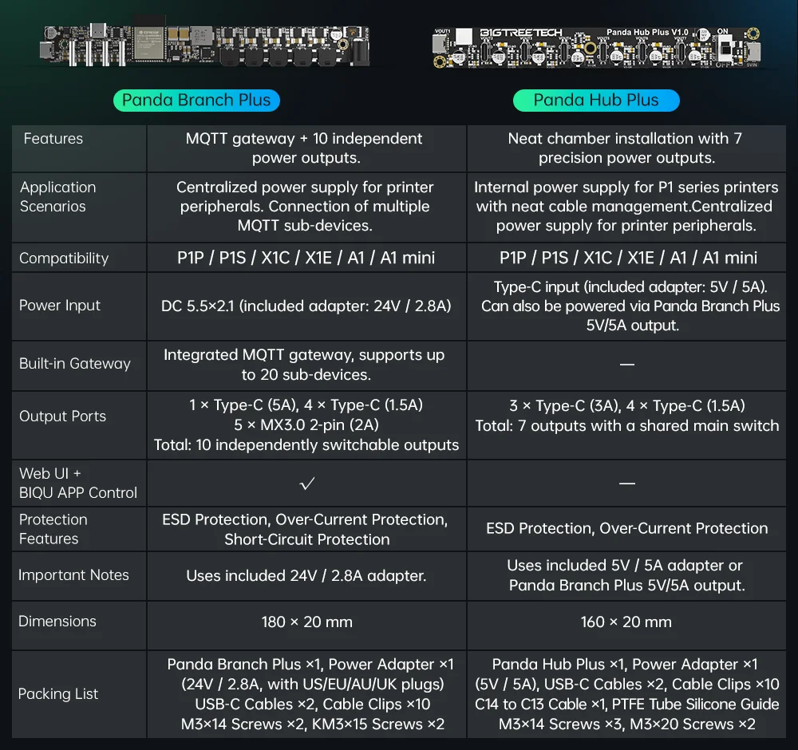This screenshot has width=798, height=750.
Task: Select the Power Input row header
Action: click(60, 306)
